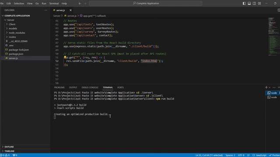Click the navigate back arrow

pyautogui.click(x=80, y=3)
